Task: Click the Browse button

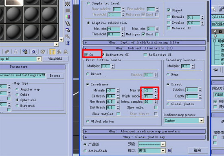Action: (55, 76)
